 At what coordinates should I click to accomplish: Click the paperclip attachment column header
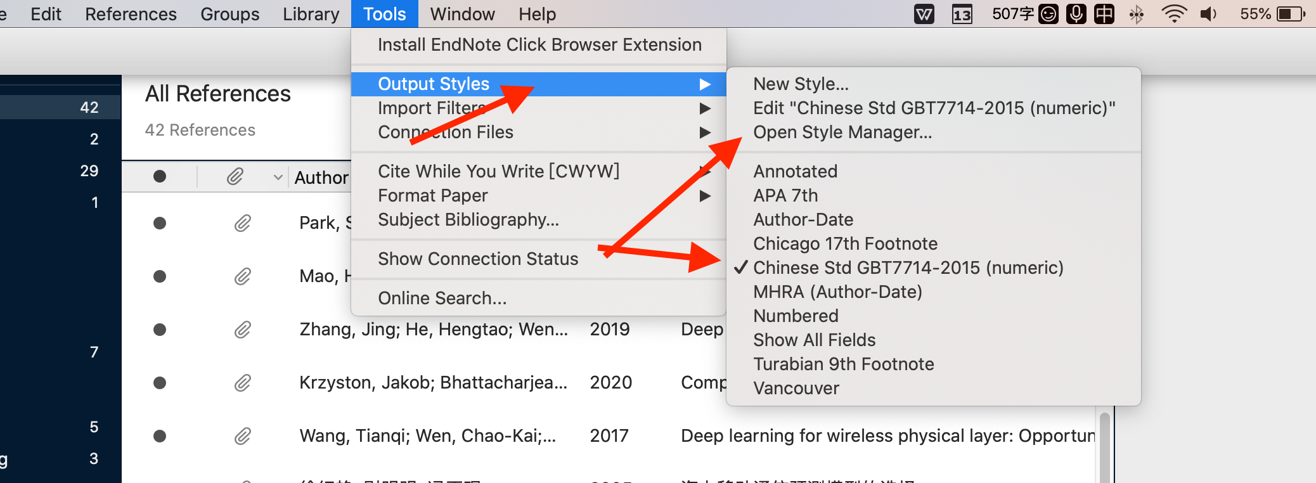[x=235, y=176]
